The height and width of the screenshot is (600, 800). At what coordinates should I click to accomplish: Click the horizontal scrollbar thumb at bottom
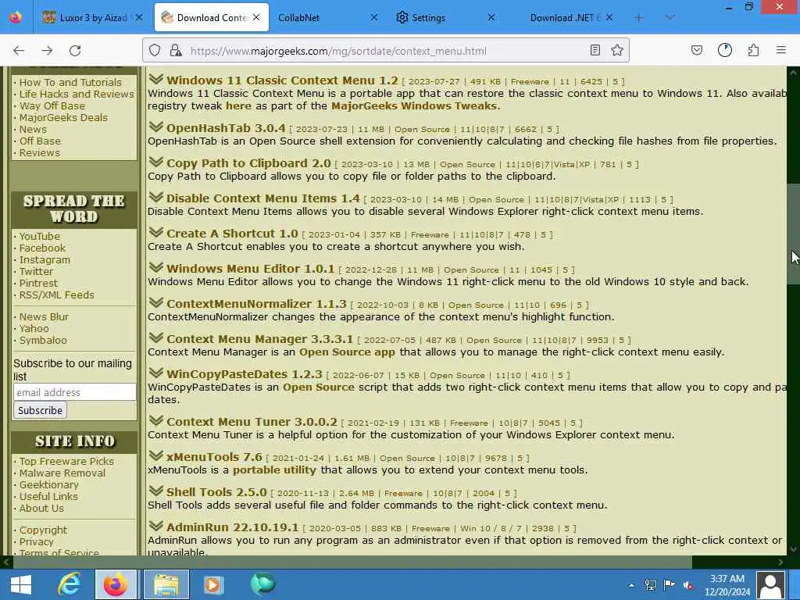352,562
